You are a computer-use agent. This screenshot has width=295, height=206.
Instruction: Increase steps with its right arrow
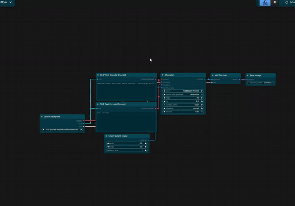pyautogui.click(x=202, y=98)
